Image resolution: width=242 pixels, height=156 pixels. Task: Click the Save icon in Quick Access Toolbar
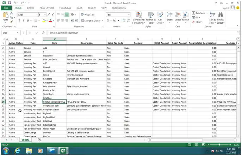tap(10, 3)
